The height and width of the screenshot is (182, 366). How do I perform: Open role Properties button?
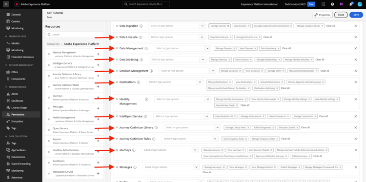323,15
